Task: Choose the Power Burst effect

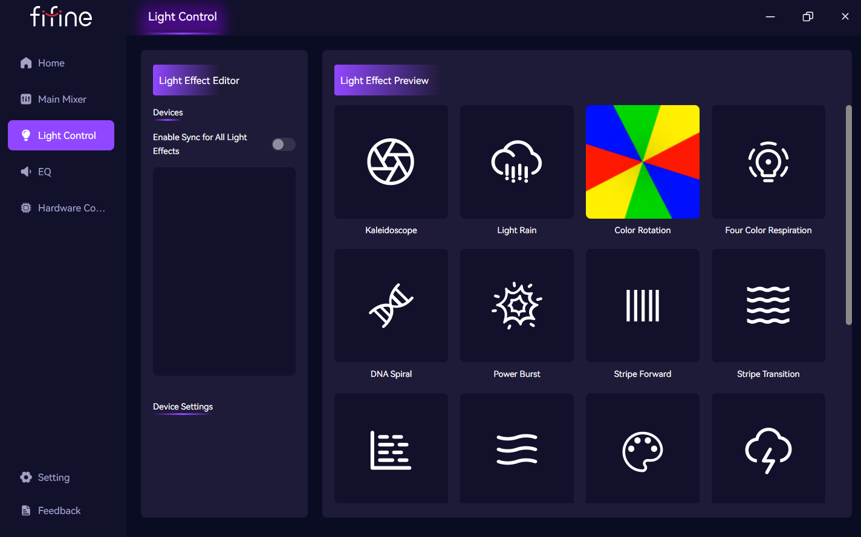Action: tap(517, 306)
